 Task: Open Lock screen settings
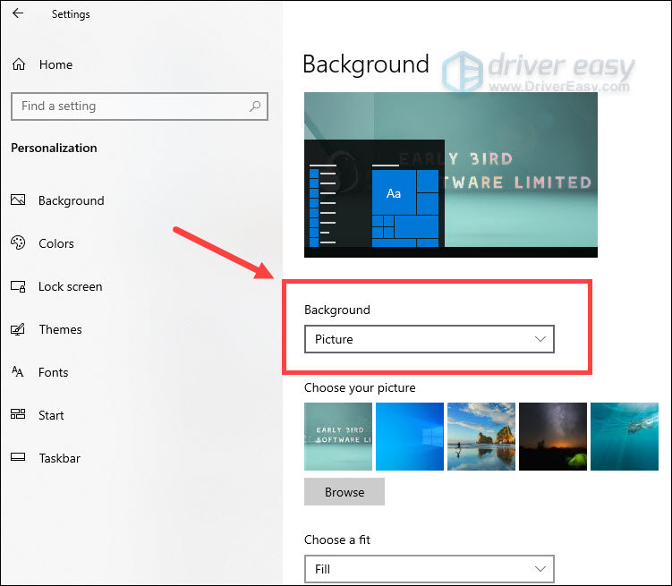click(71, 286)
